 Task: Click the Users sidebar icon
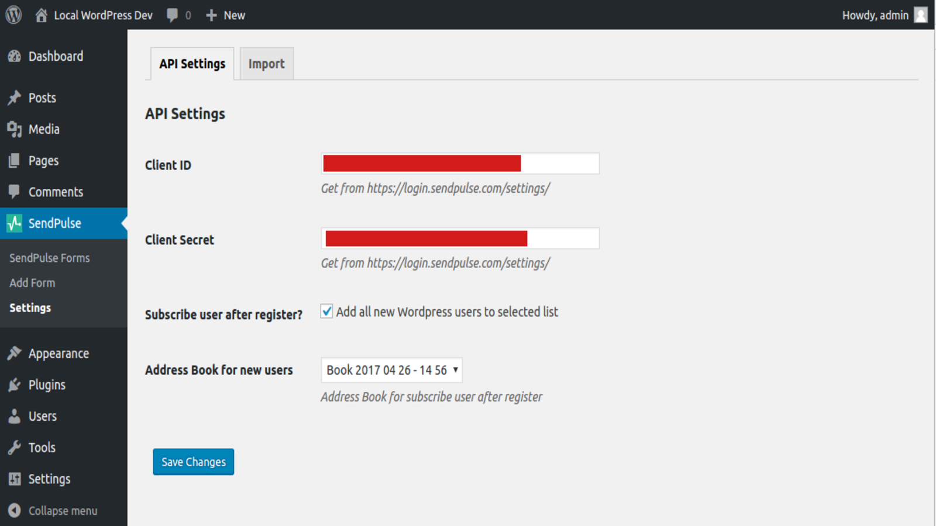14,416
